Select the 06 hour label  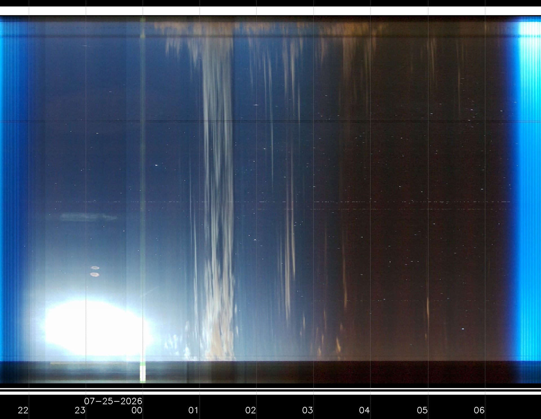point(479,410)
